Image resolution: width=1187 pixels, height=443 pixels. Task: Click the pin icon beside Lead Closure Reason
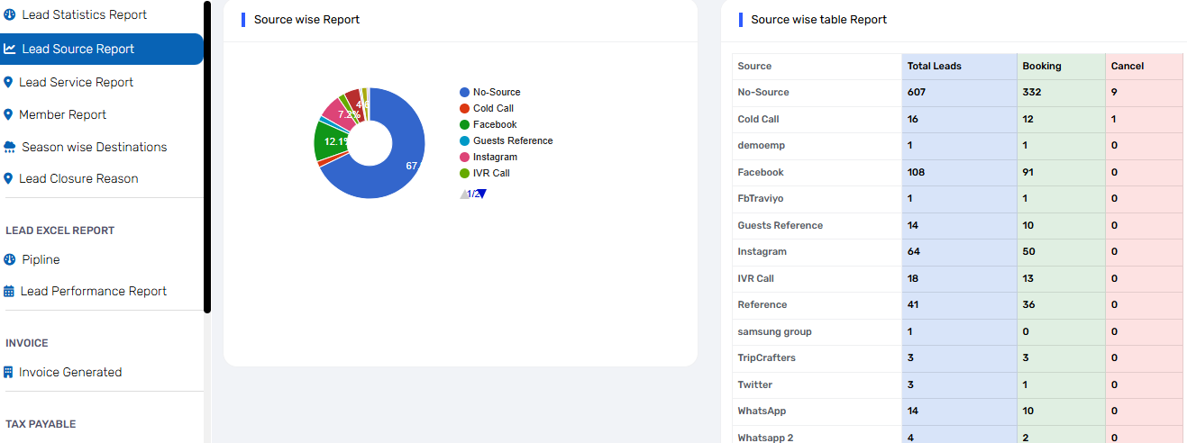pos(9,178)
